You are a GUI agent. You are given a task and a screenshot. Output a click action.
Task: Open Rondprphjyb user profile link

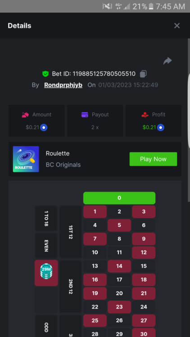tap(63, 85)
